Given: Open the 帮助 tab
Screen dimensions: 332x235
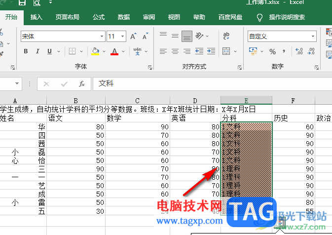Looking at the screenshot, I should click(199, 17).
